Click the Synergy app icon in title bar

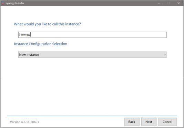point(3,3)
